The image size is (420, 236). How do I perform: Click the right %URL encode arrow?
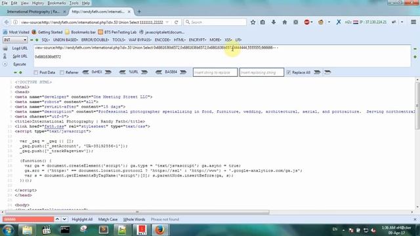click(x=144, y=72)
